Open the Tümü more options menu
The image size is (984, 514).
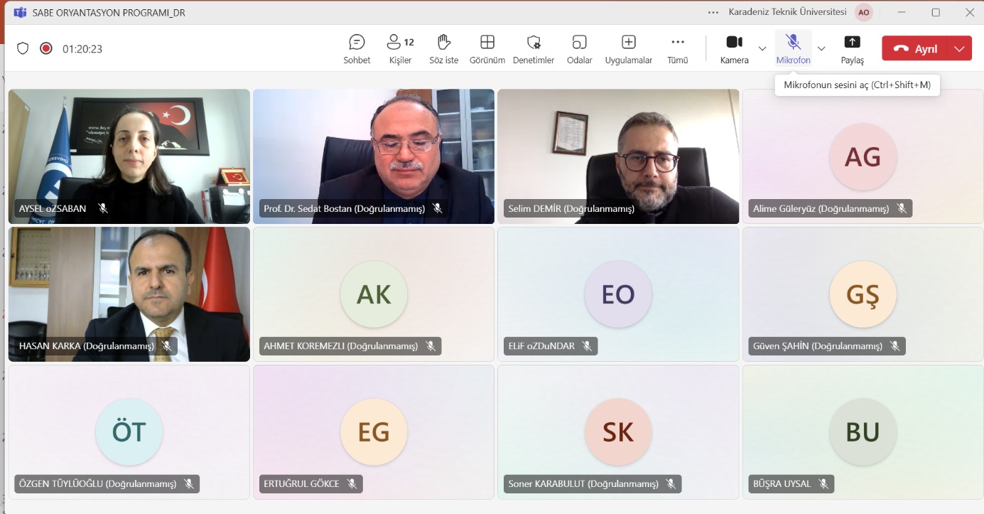tap(677, 48)
